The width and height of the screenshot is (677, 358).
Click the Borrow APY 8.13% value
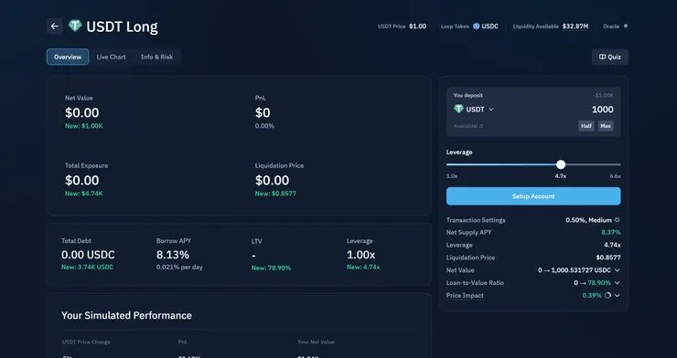point(173,255)
